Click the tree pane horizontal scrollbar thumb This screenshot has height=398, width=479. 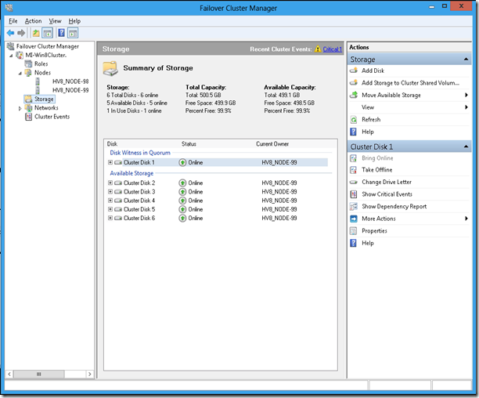39,374
